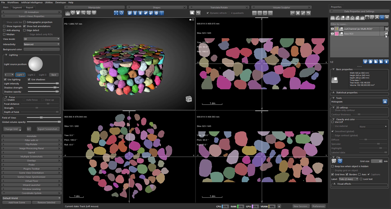391x209 pixels.
Task: Click the pink color swatch of New ROI
Action: click(337, 34)
